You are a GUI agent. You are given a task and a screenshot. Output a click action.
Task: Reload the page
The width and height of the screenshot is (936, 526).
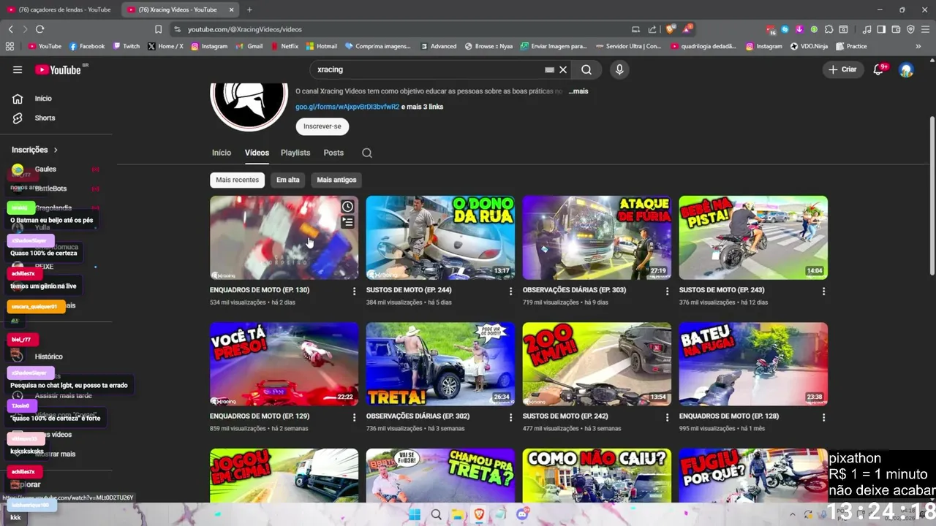click(x=39, y=29)
